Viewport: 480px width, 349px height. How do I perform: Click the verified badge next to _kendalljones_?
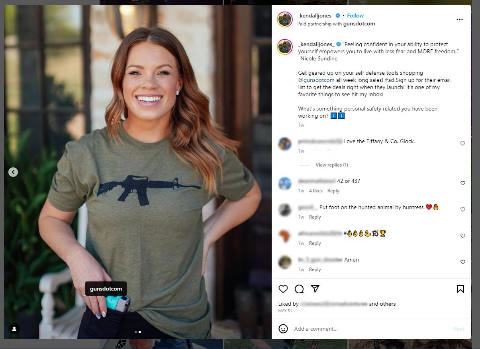338,16
